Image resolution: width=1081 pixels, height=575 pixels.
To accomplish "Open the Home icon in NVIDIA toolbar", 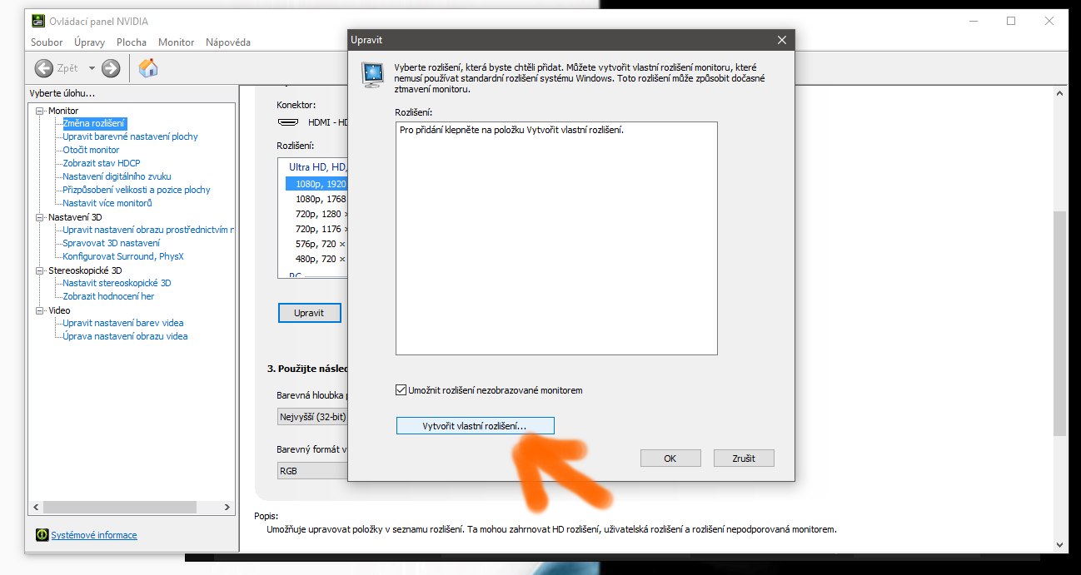I will coord(148,68).
